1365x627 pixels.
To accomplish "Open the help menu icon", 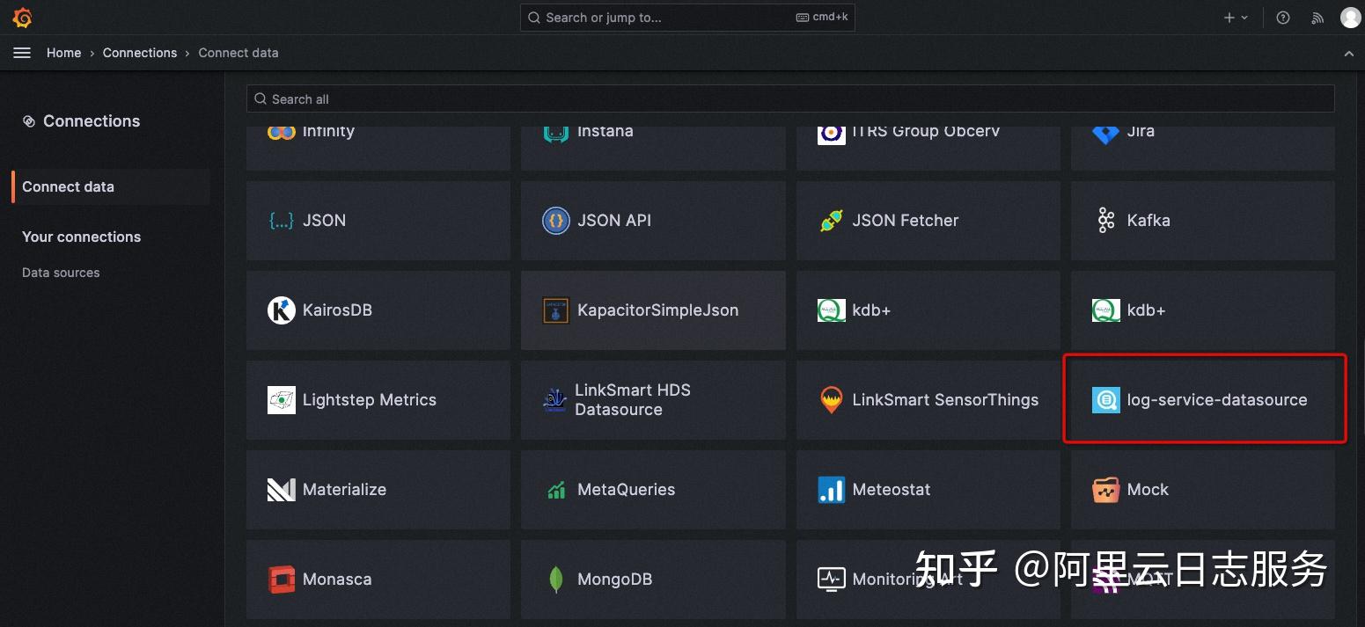I will click(x=1282, y=17).
